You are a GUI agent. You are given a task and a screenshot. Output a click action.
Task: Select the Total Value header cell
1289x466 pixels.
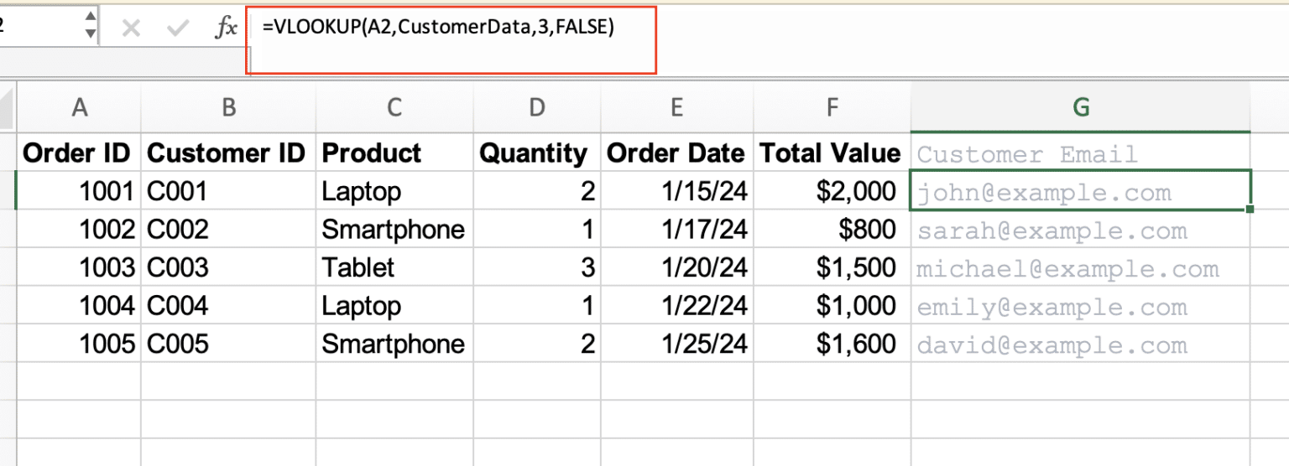pos(832,153)
